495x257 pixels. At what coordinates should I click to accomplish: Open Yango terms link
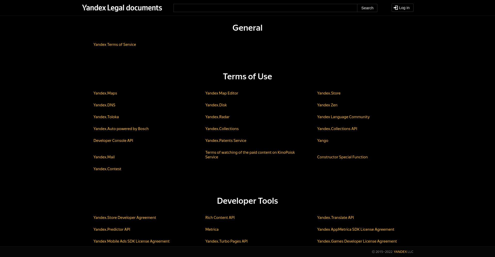323,141
